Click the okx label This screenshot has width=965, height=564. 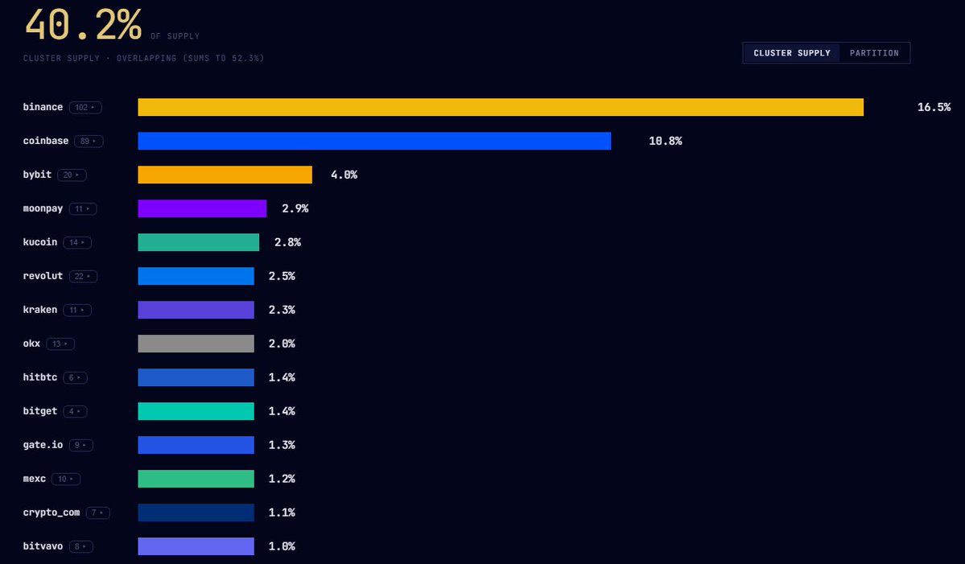pyautogui.click(x=31, y=344)
